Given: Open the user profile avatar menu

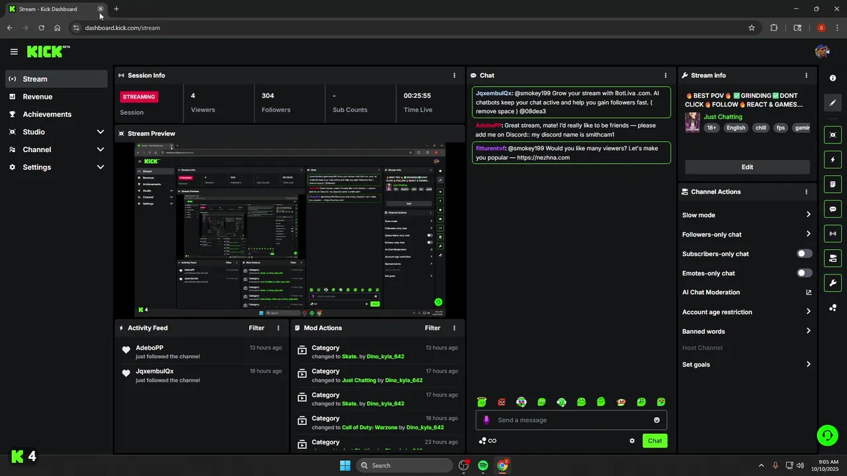Looking at the screenshot, I should (823, 52).
